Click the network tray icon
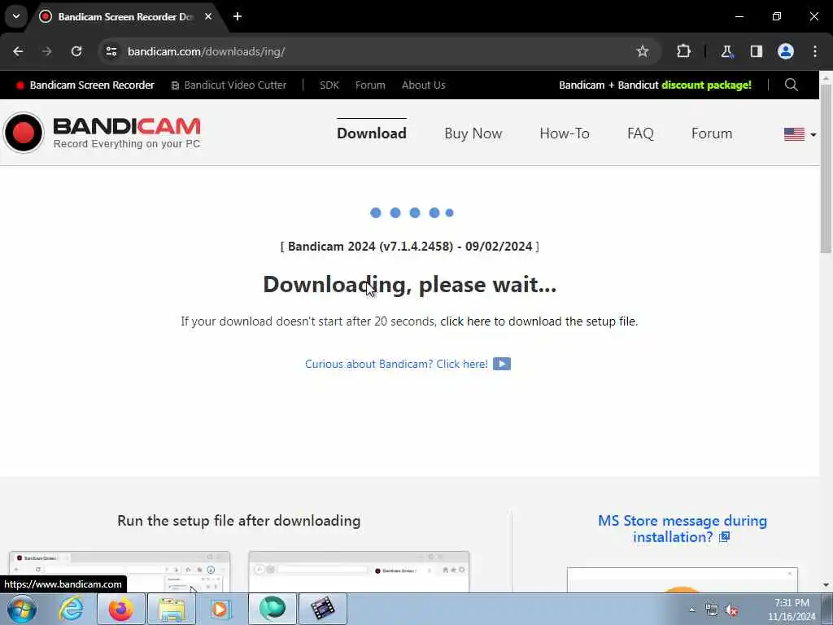This screenshot has width=833, height=625. (711, 610)
